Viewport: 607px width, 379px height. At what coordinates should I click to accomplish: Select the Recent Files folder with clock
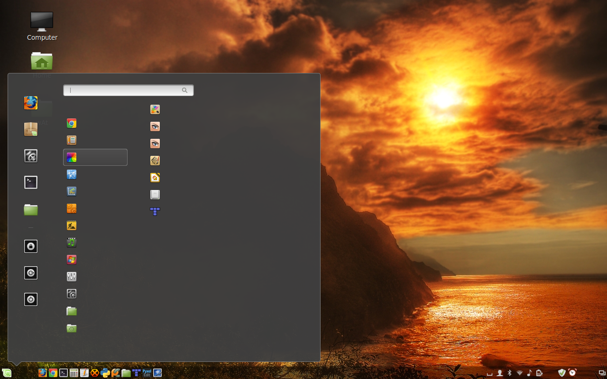pos(72,328)
